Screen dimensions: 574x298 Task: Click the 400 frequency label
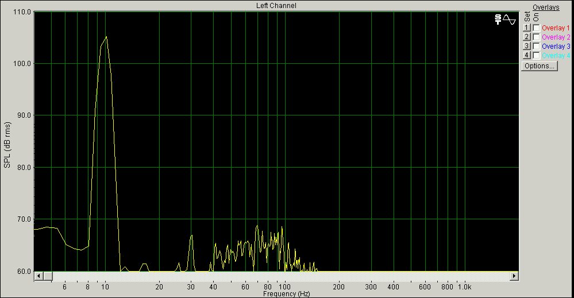(393, 287)
